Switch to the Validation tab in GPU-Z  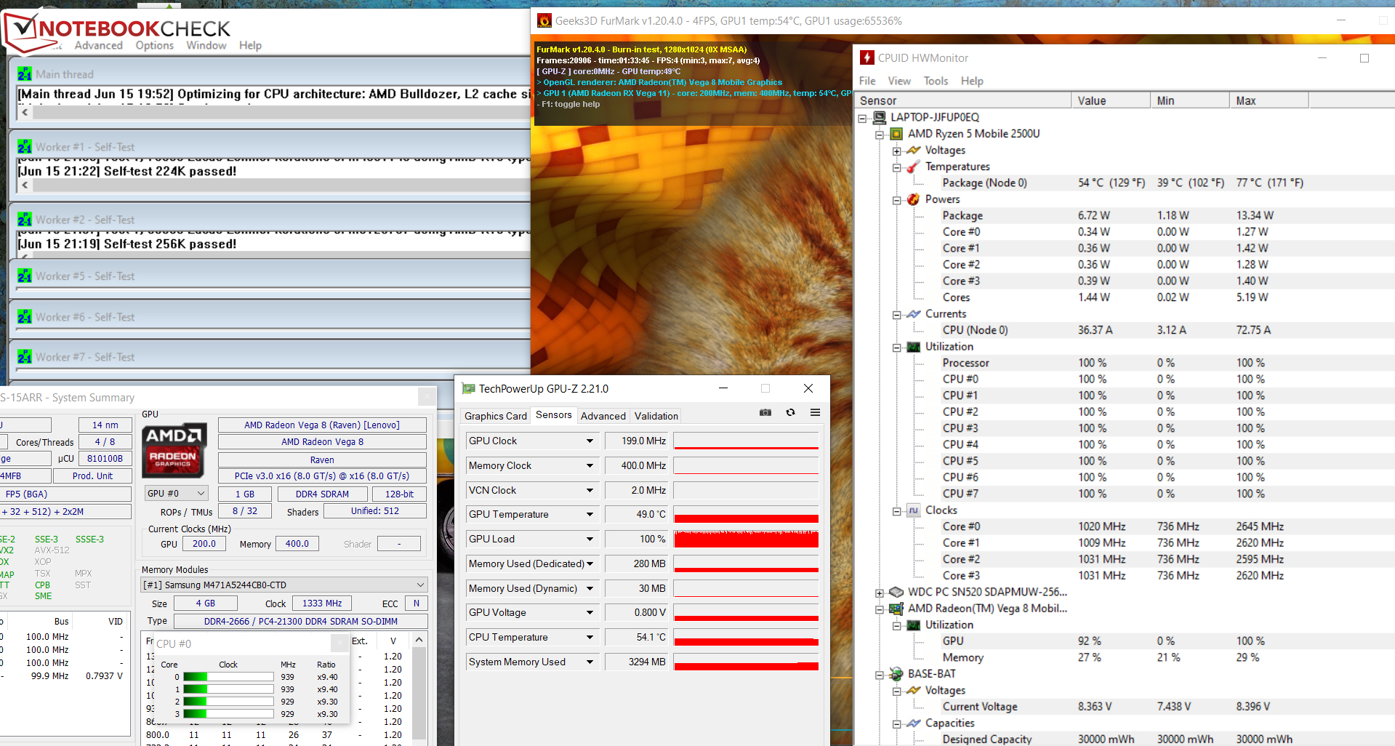click(x=656, y=416)
